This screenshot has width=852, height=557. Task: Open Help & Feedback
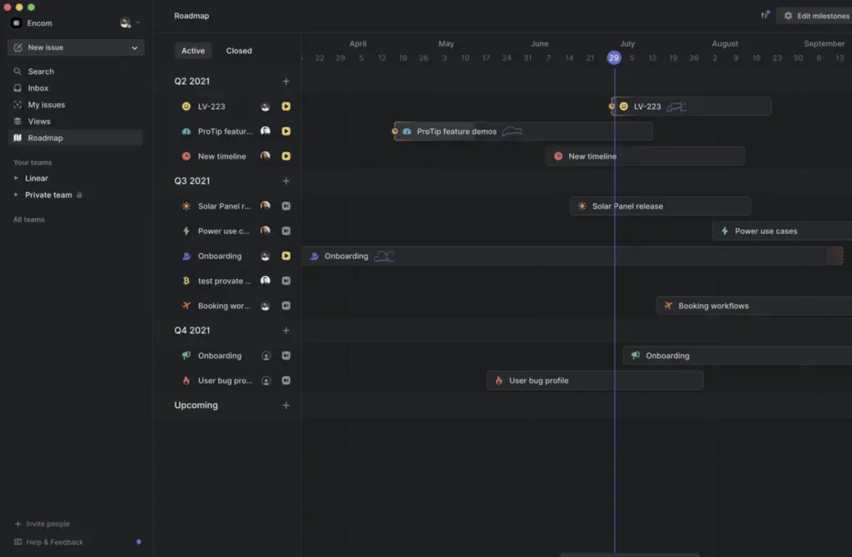click(49, 542)
